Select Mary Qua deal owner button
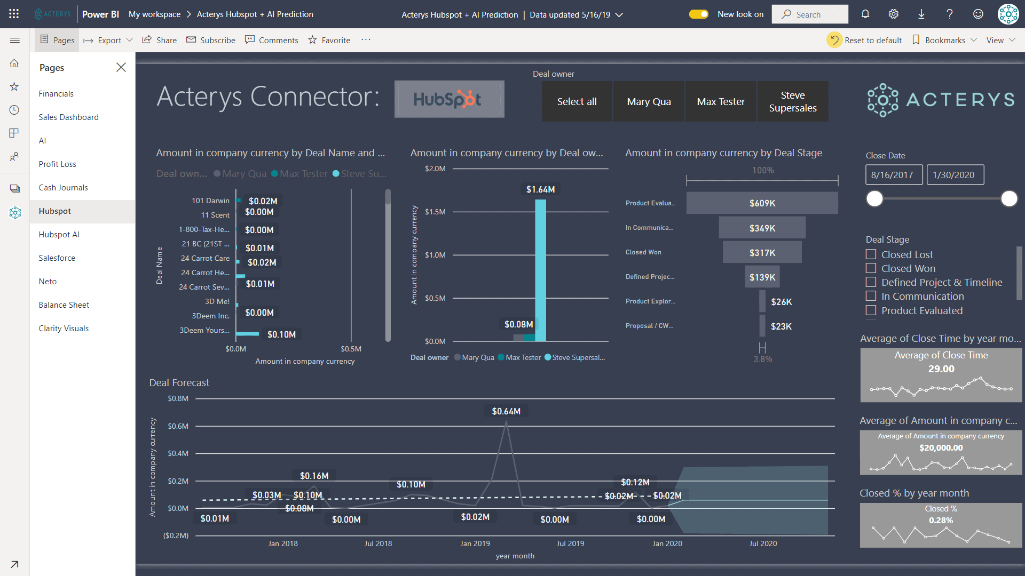This screenshot has width=1025, height=576. tap(649, 101)
